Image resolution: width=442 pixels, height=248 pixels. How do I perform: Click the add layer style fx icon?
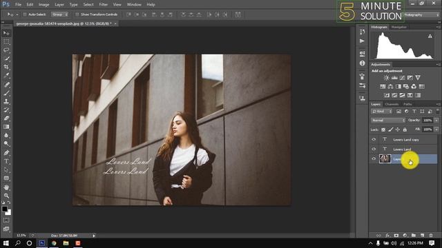[x=387, y=236]
